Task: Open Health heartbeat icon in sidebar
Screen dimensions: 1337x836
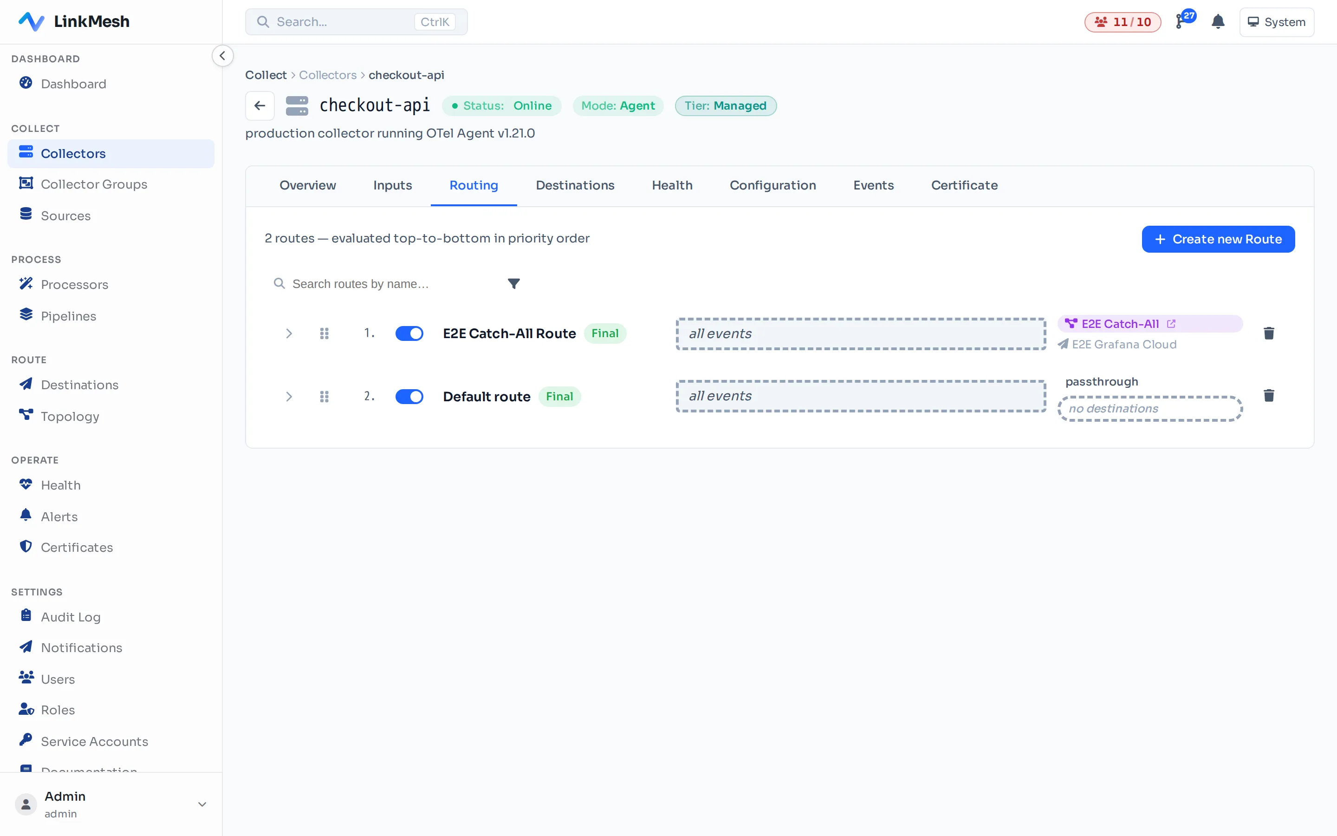Action: click(26, 484)
